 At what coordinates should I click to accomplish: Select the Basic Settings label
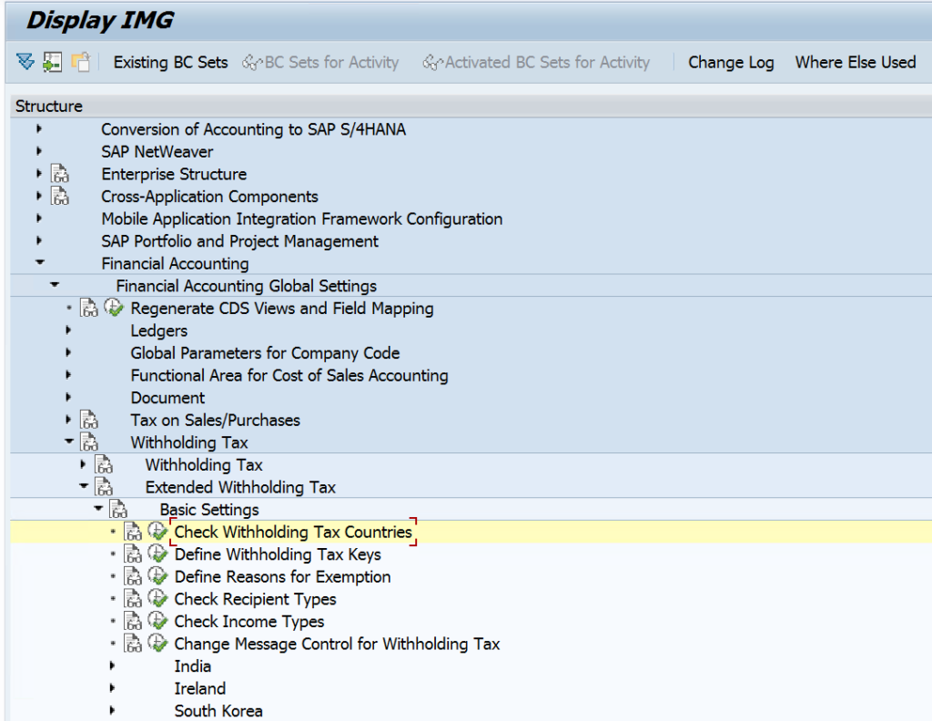(209, 510)
